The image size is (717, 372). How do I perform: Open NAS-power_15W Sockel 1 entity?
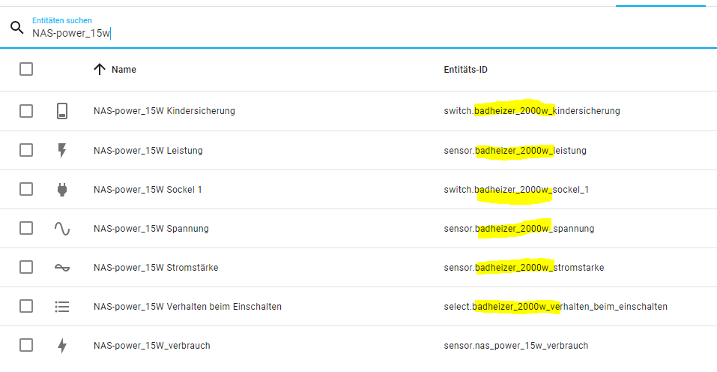coord(148,189)
